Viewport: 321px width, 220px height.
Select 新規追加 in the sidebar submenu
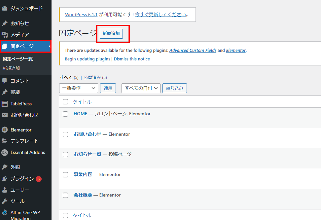[11, 68]
